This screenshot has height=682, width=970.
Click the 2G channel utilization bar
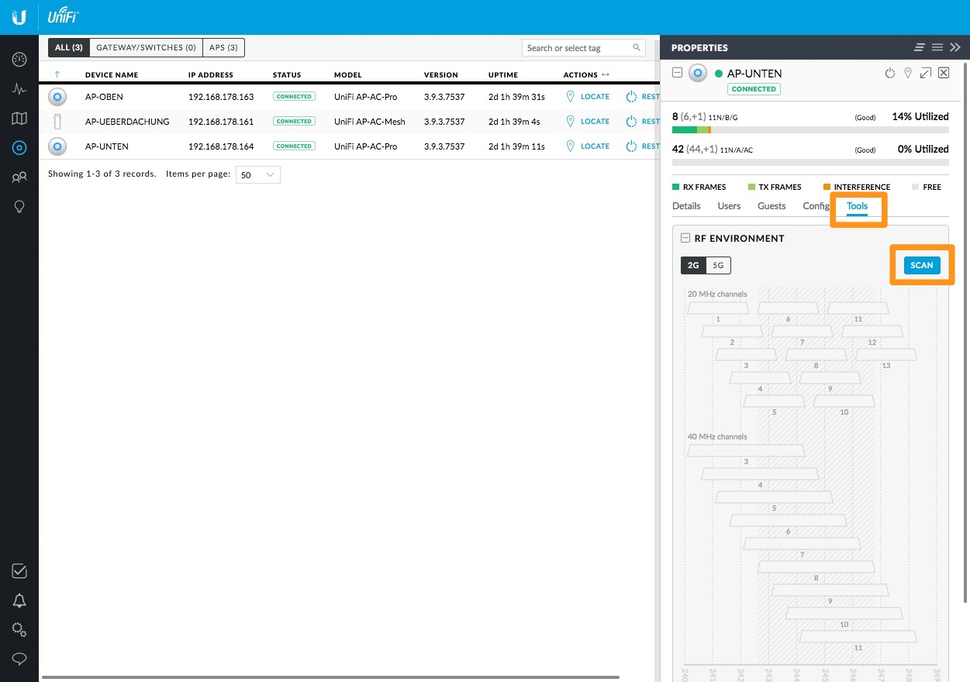click(810, 129)
